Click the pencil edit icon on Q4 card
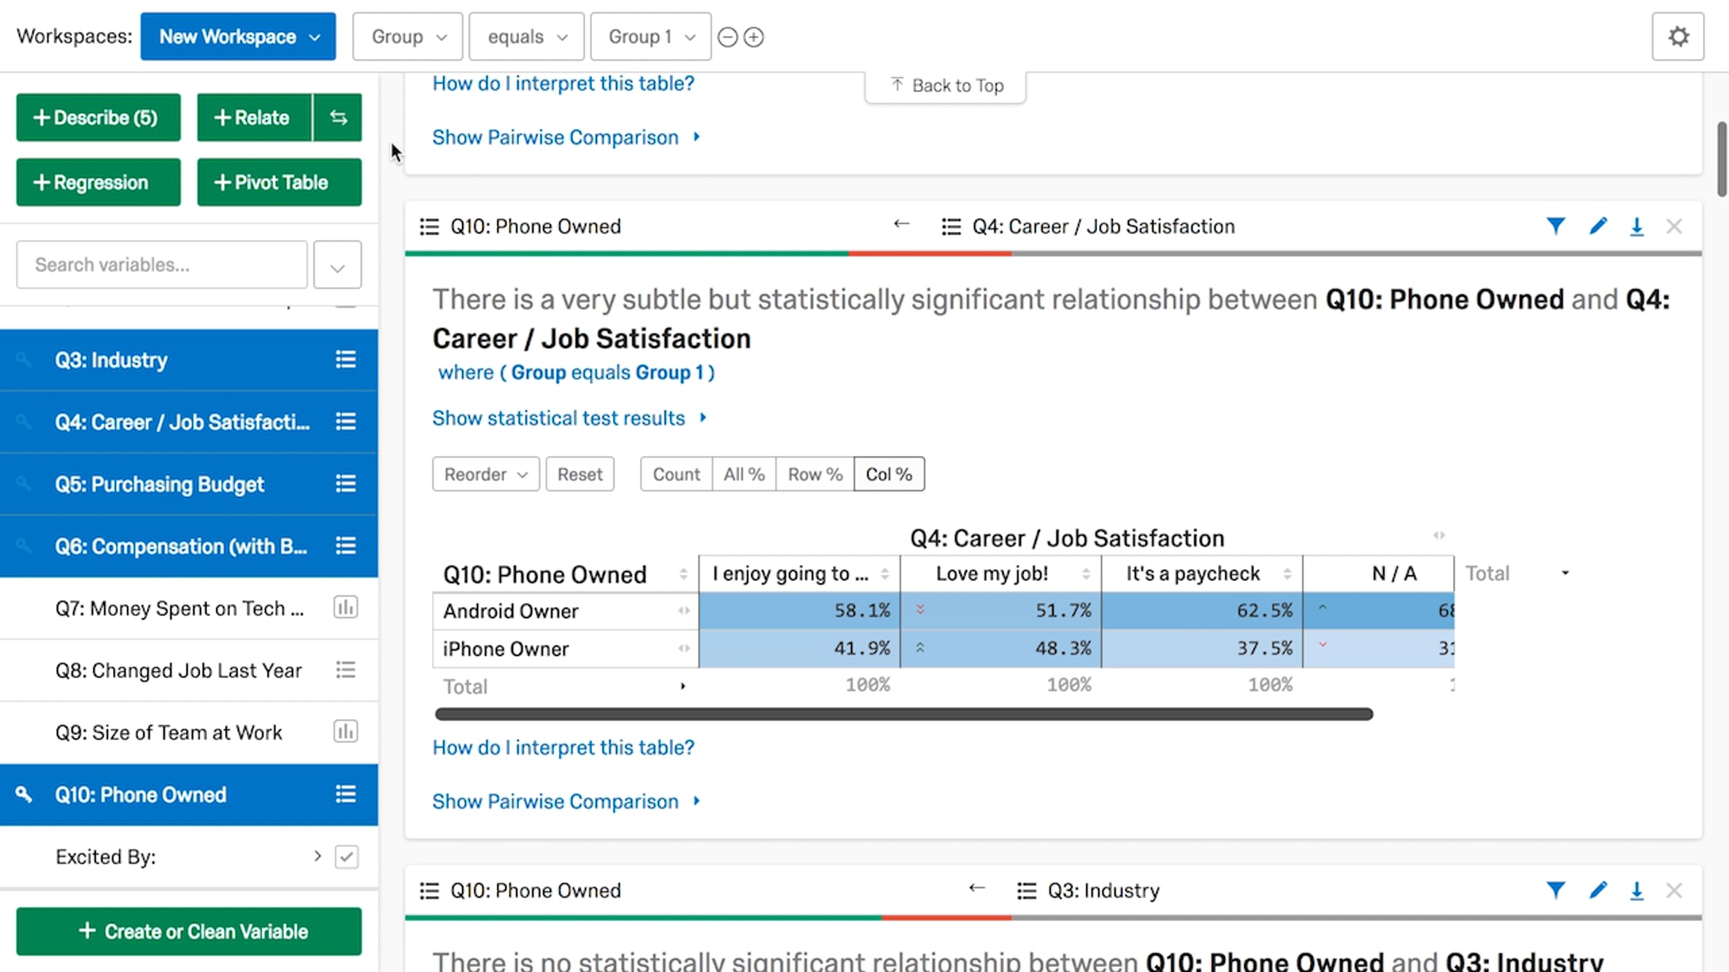 click(1598, 226)
